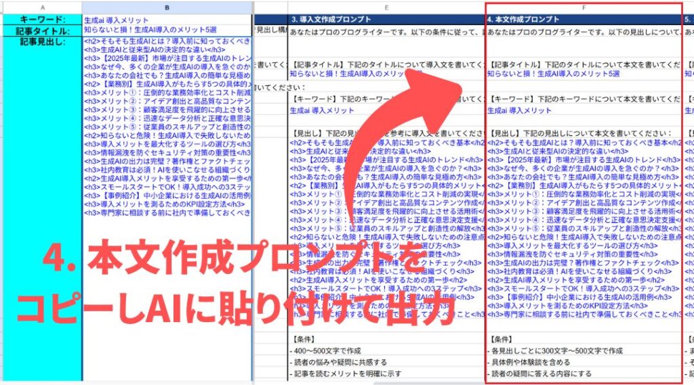Screen dimensions: 694x385
Task: Select column F header
Action: click(x=584, y=7)
